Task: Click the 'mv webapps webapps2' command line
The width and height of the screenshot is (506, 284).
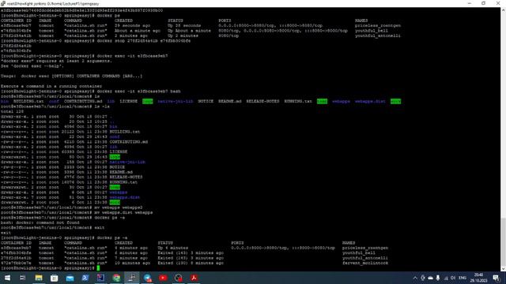Action: pos(71,207)
